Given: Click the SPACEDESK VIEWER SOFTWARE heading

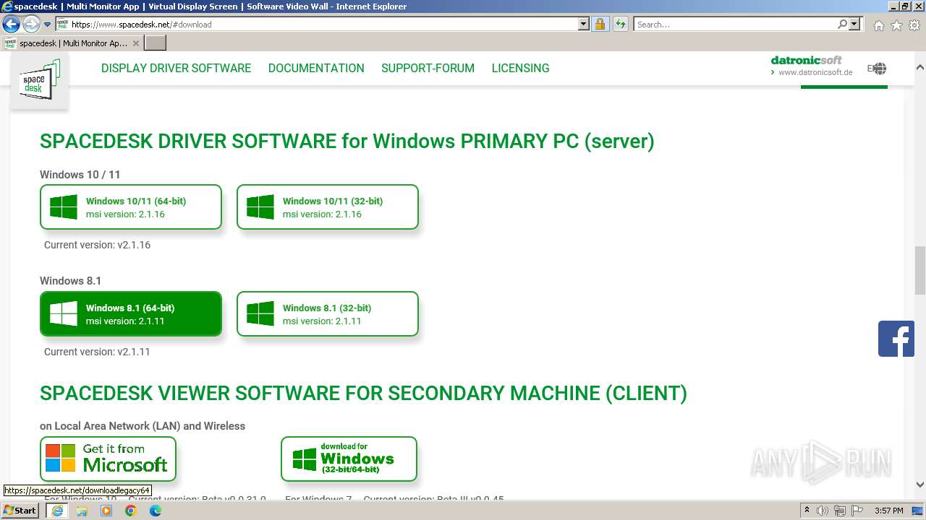Looking at the screenshot, I should coord(363,393).
